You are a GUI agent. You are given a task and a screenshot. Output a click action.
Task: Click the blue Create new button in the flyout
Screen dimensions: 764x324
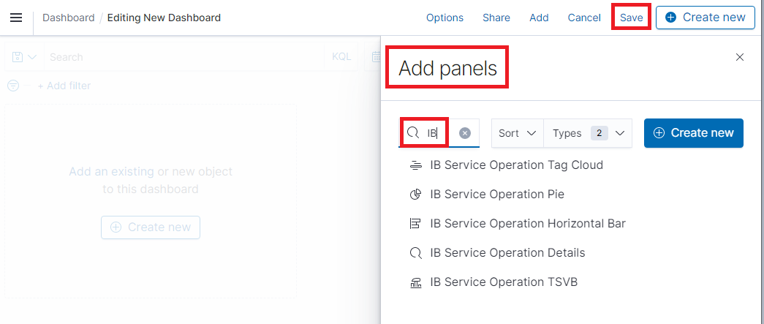[x=693, y=133]
